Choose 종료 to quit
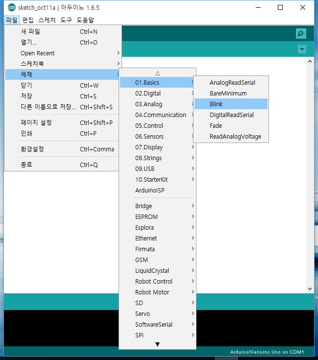This screenshot has width=318, height=360. (62, 165)
